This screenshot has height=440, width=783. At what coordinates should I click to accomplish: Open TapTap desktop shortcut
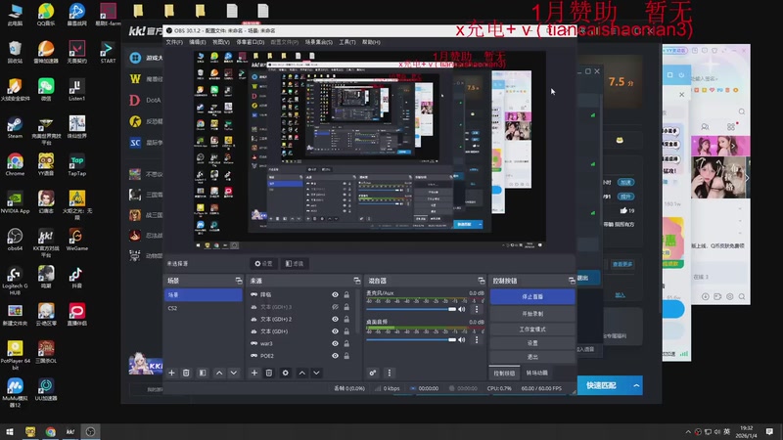[x=77, y=165]
